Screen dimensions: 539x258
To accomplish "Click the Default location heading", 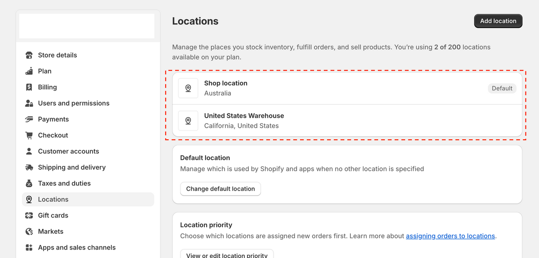I will tap(205, 158).
